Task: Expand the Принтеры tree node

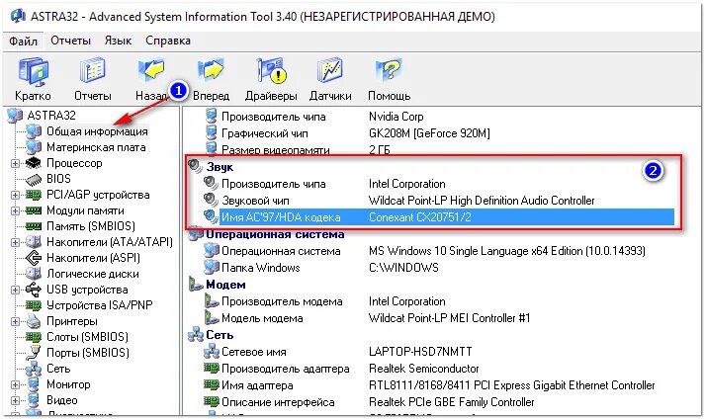Action: tap(15, 321)
